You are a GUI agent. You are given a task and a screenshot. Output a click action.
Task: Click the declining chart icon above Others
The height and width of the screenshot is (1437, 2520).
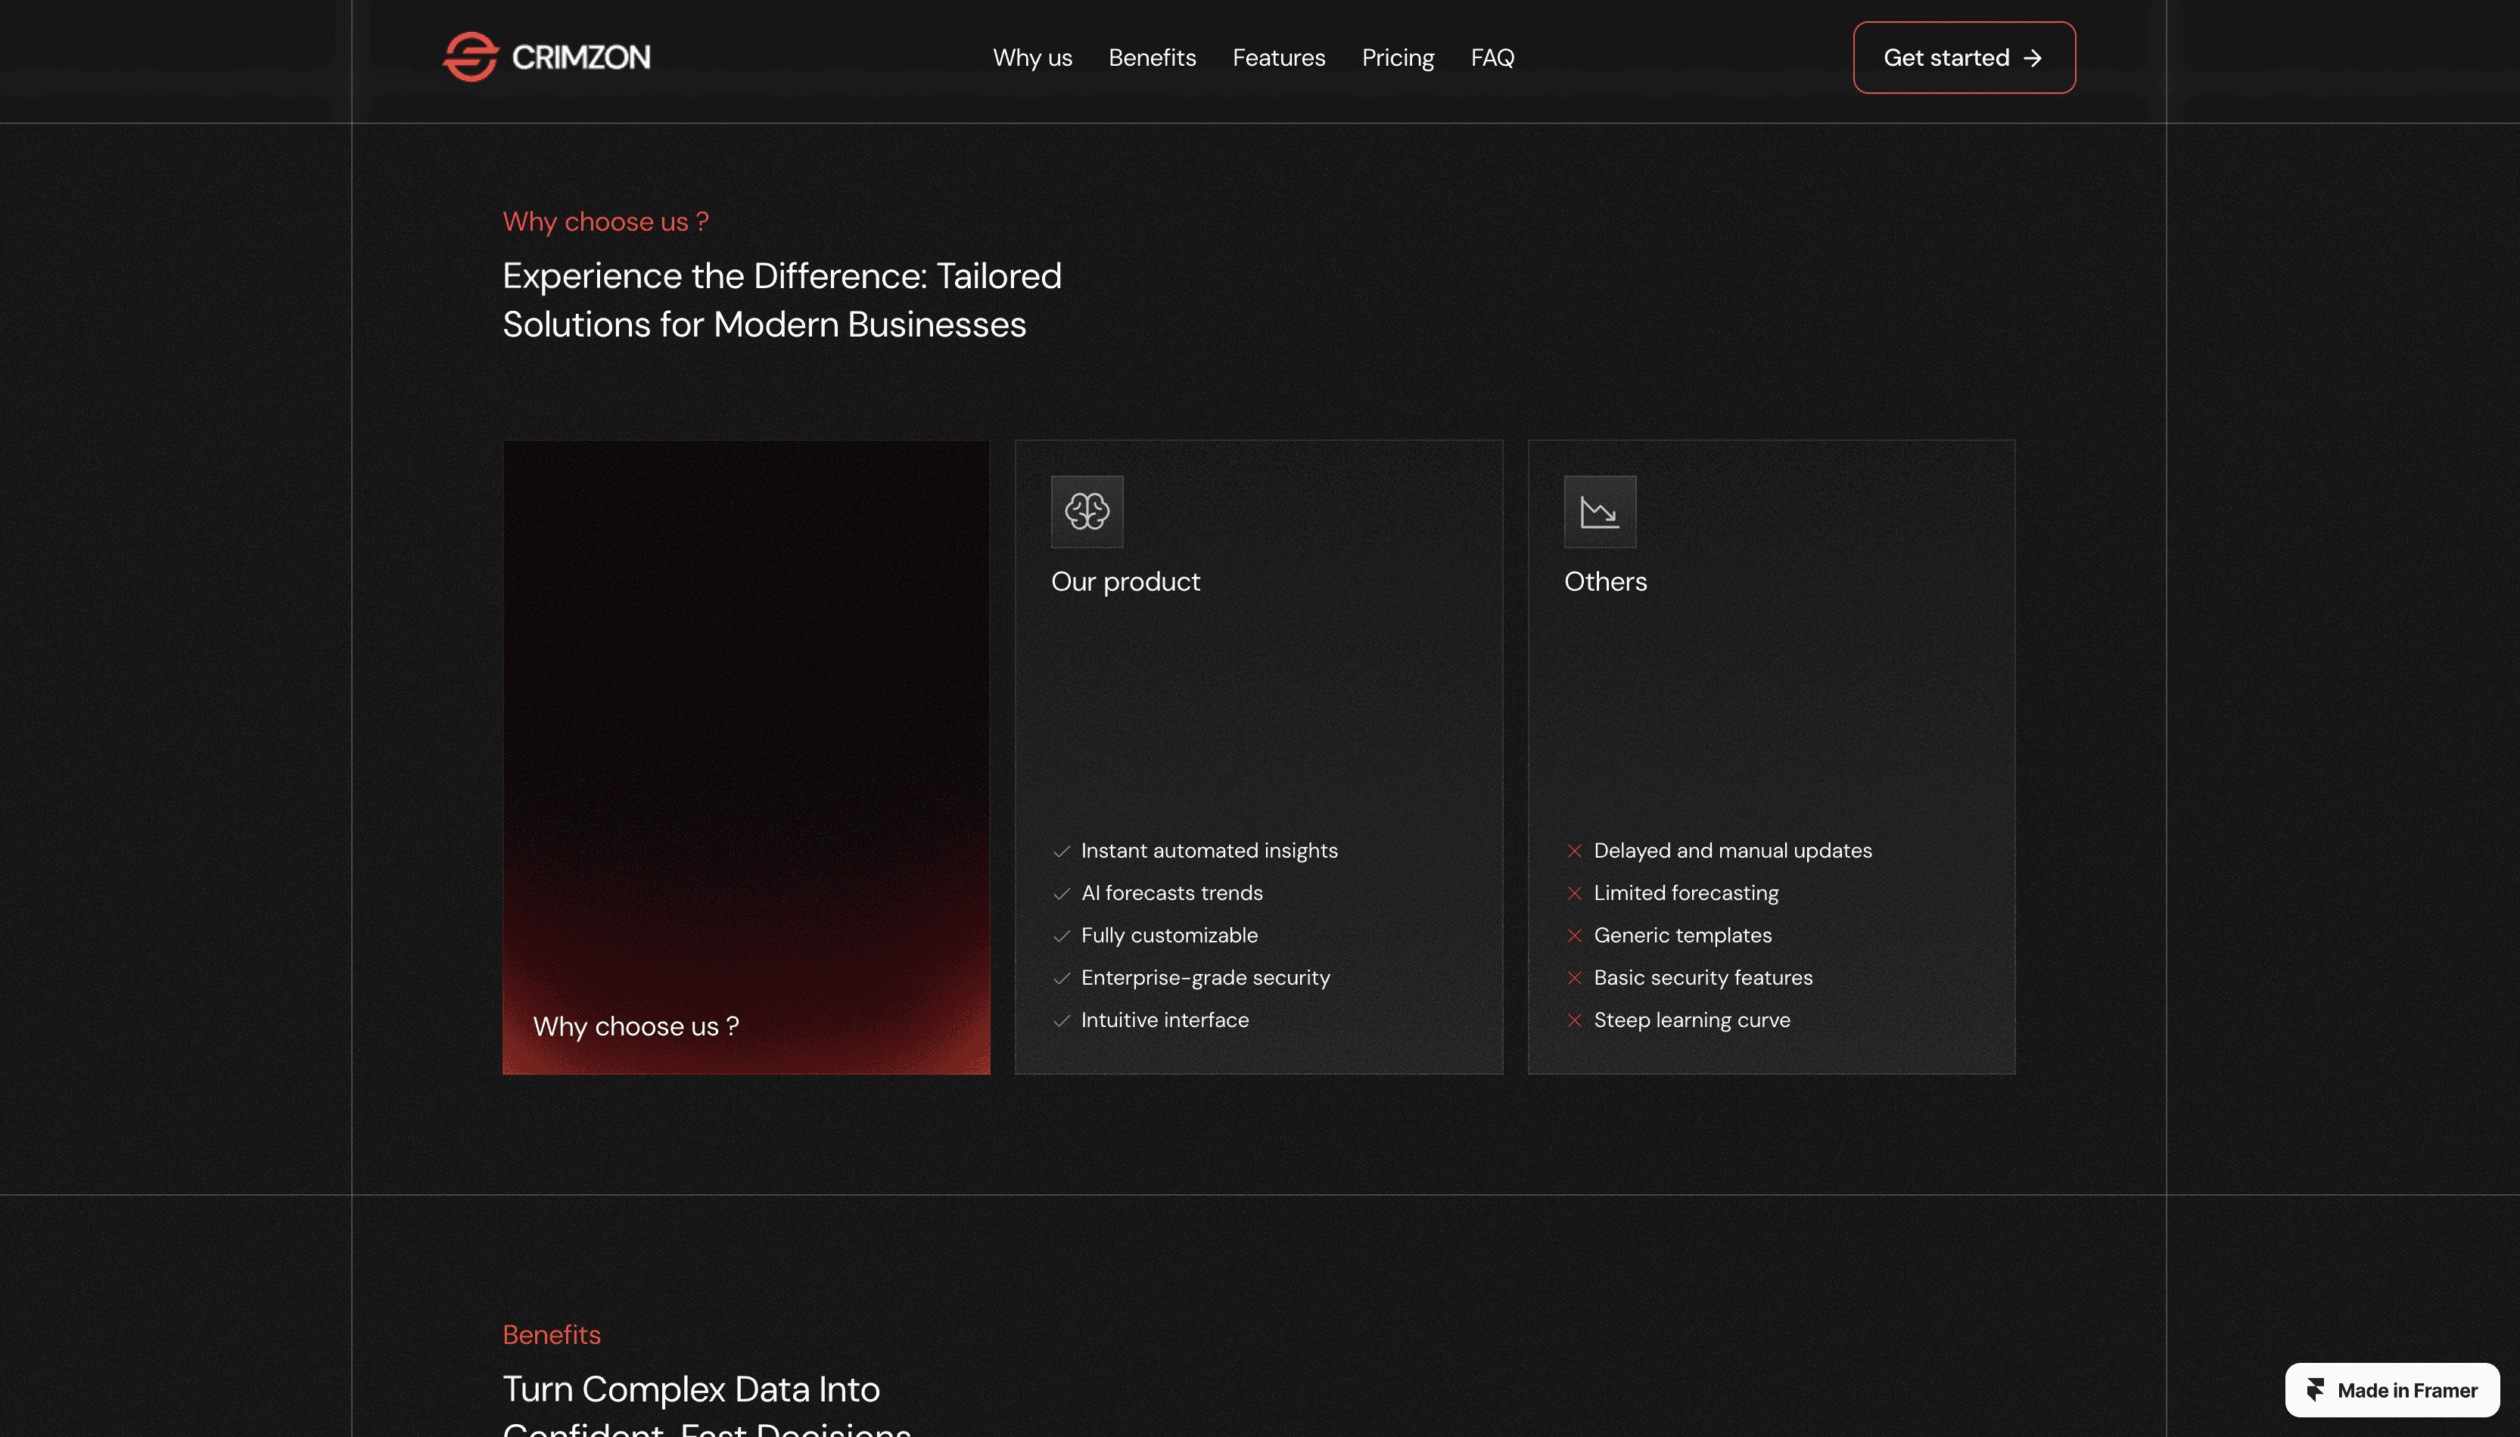click(x=1599, y=511)
